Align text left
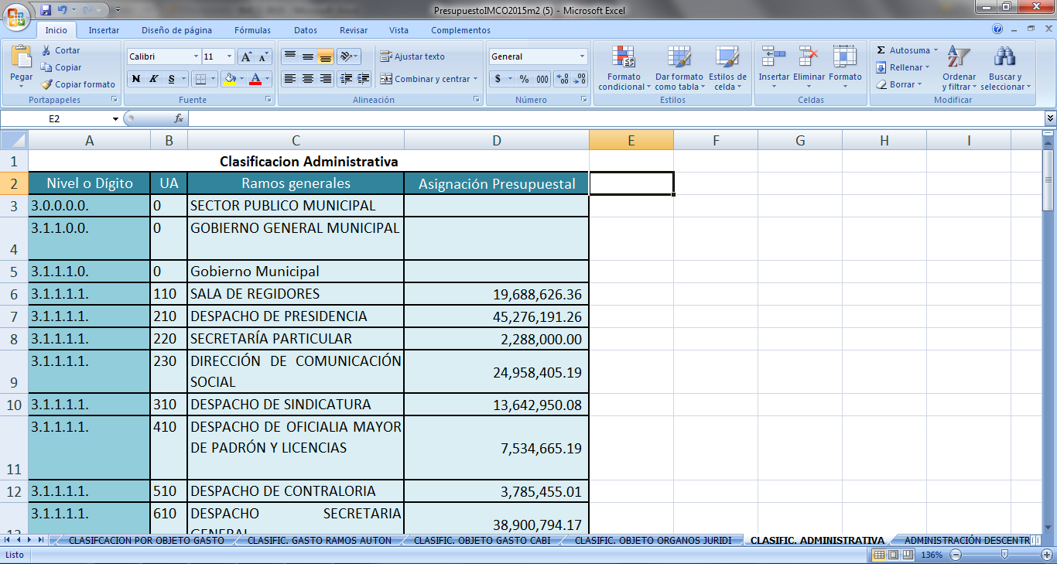This screenshot has width=1057, height=564. pyautogui.click(x=290, y=79)
